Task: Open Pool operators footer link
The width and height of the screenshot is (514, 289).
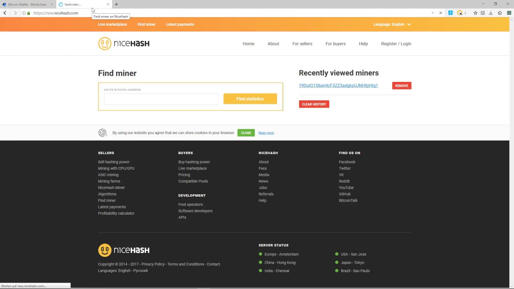Action: (x=190, y=205)
